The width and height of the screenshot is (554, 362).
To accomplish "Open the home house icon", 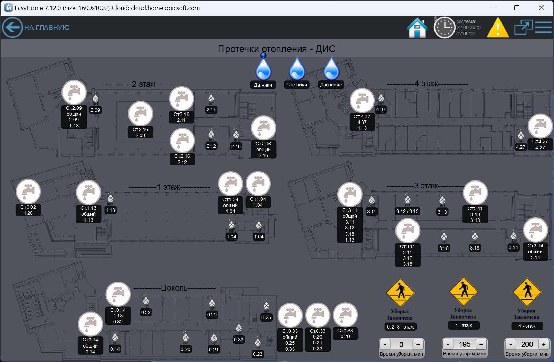I will click(417, 28).
